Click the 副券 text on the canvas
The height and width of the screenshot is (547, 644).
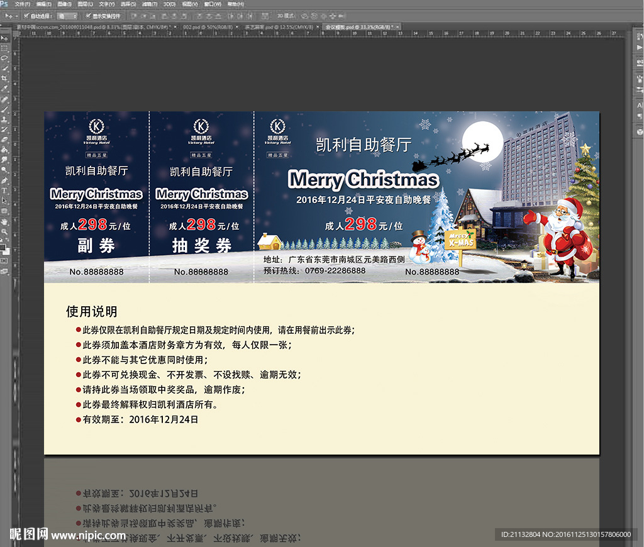pos(96,246)
